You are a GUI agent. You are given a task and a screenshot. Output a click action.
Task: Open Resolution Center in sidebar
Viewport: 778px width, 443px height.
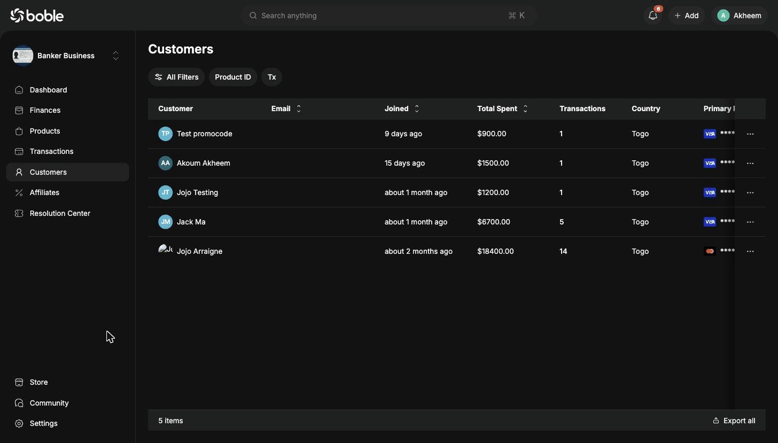pyautogui.click(x=67, y=213)
